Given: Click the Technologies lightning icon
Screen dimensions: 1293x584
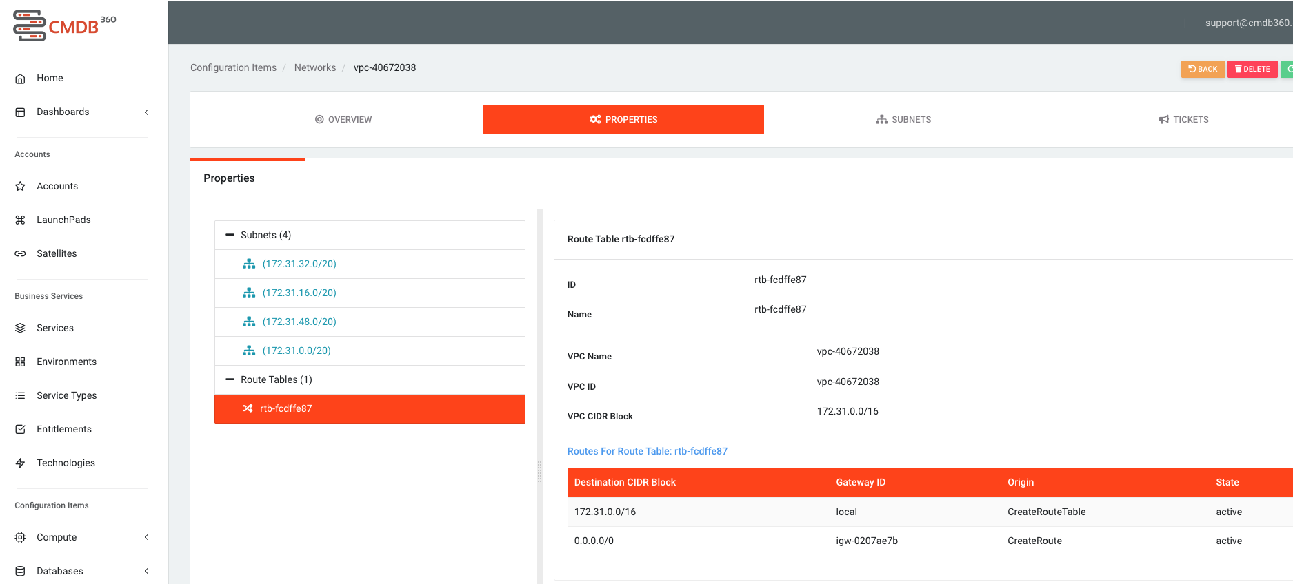Looking at the screenshot, I should tap(20, 463).
